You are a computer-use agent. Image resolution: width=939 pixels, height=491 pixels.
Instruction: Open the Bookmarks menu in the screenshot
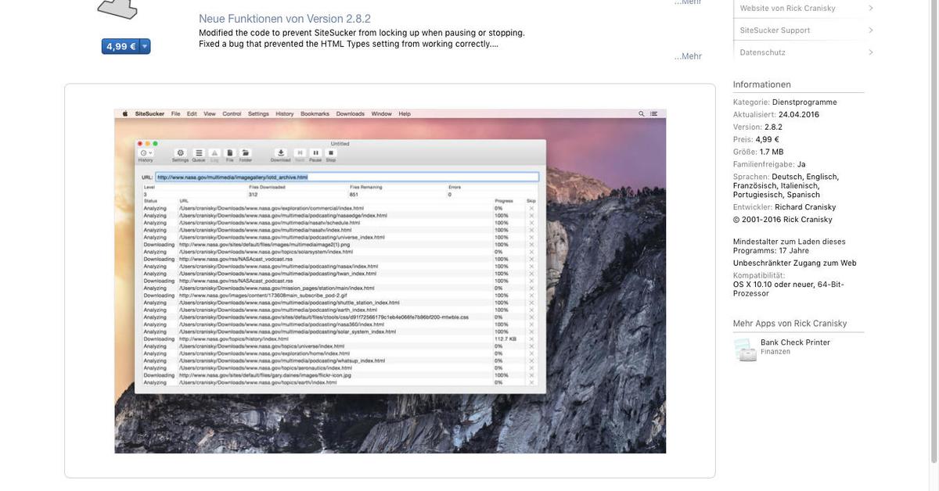pos(315,114)
